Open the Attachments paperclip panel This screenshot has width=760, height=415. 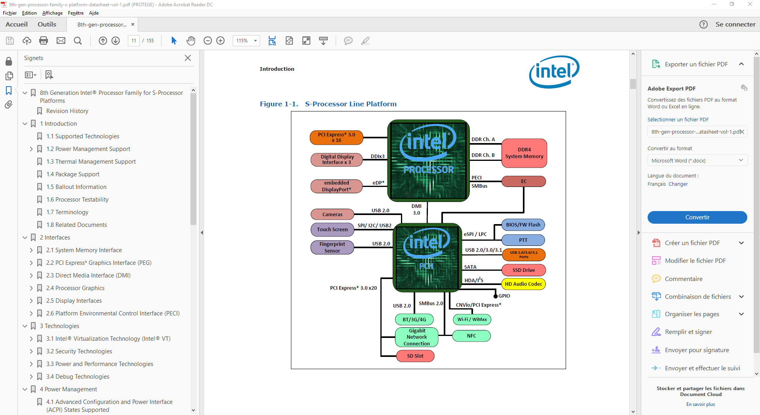click(x=9, y=105)
